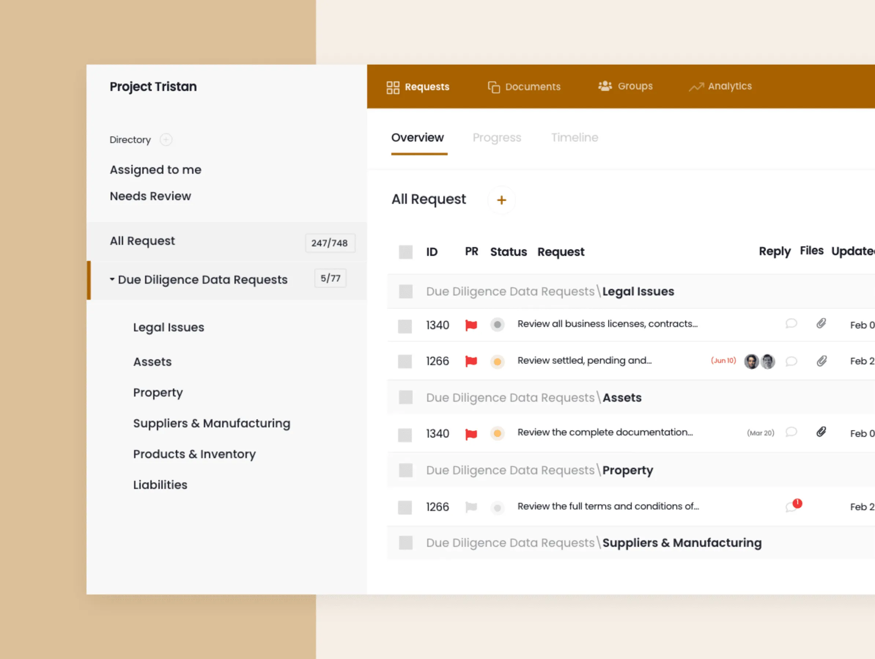Click the paperclip for the Mar 20 request

(821, 432)
